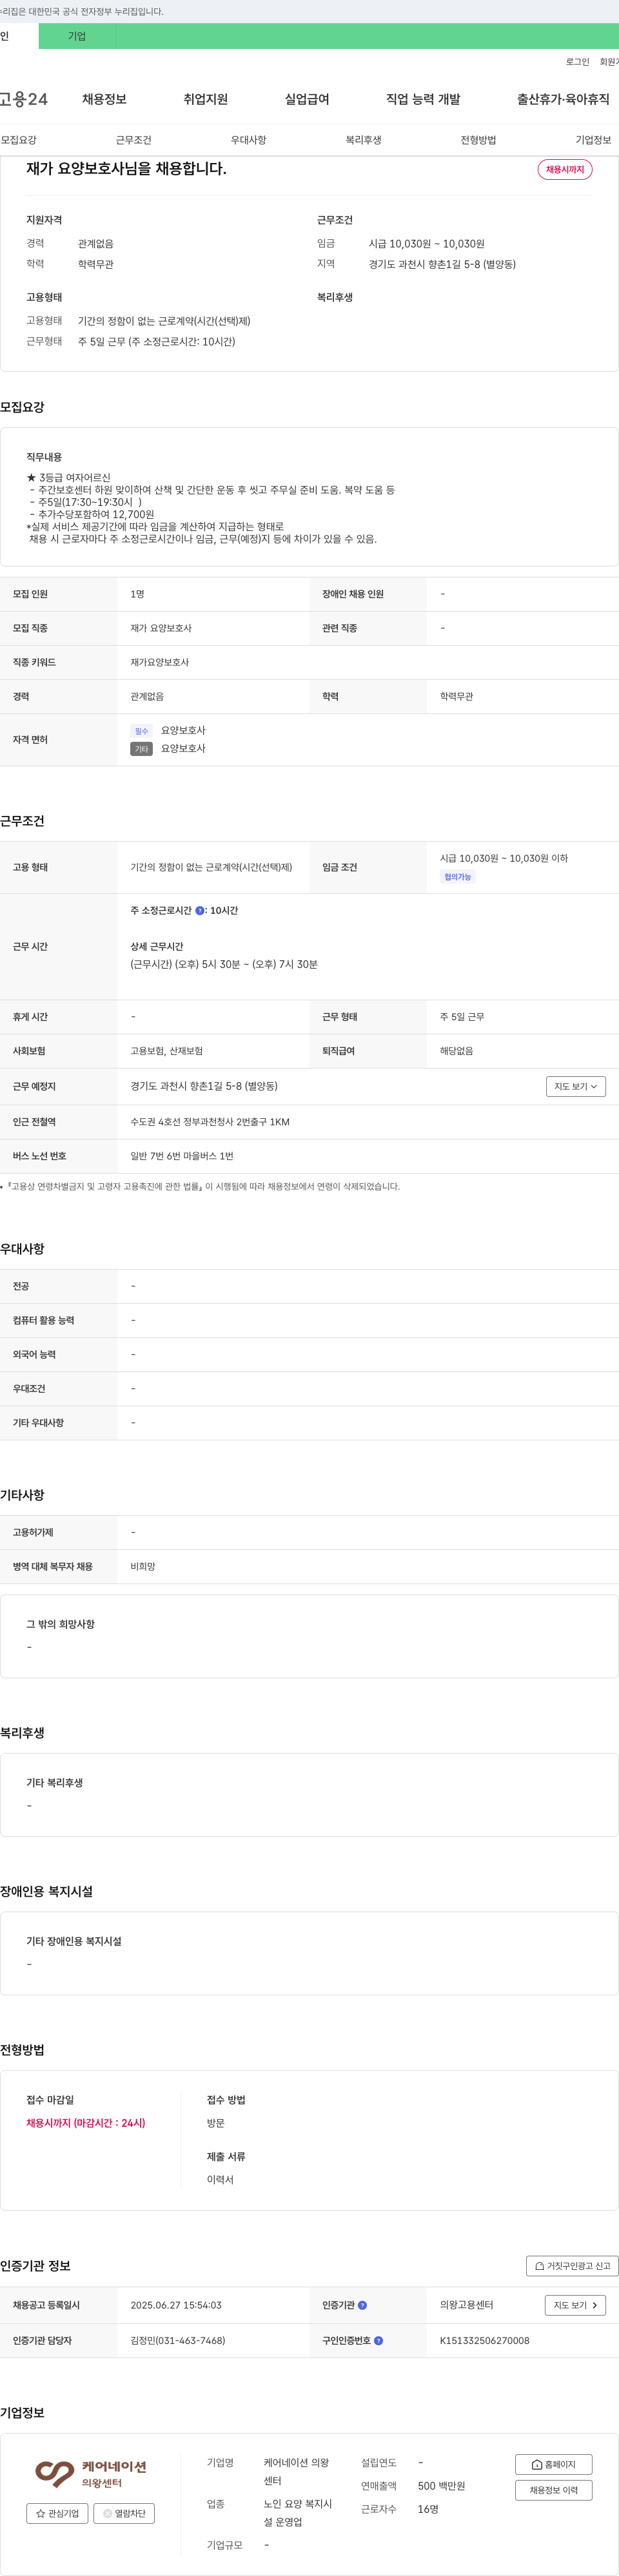
Task: Click the 수도권 4호선 정부과천청사 2번출구 1KM text
Action: click(x=210, y=1122)
